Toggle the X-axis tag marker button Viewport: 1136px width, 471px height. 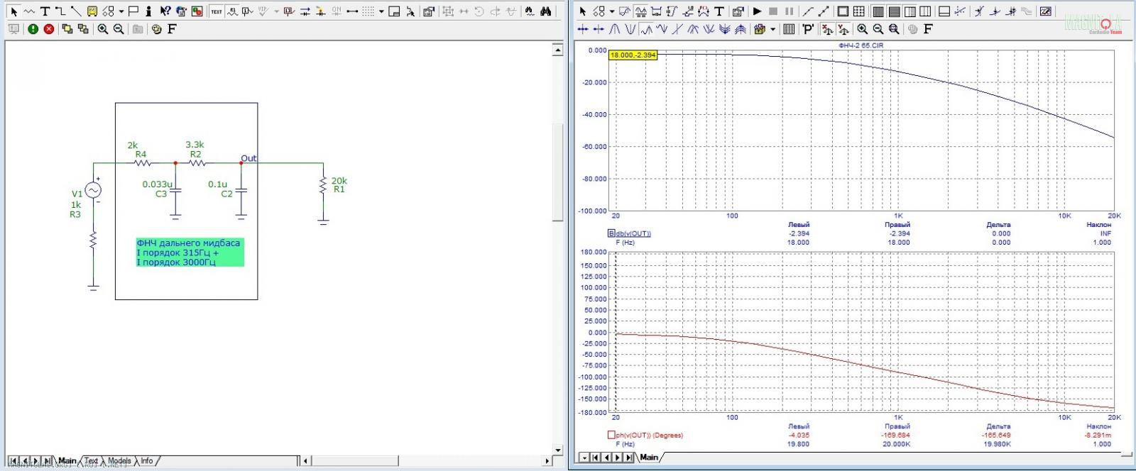point(827,29)
